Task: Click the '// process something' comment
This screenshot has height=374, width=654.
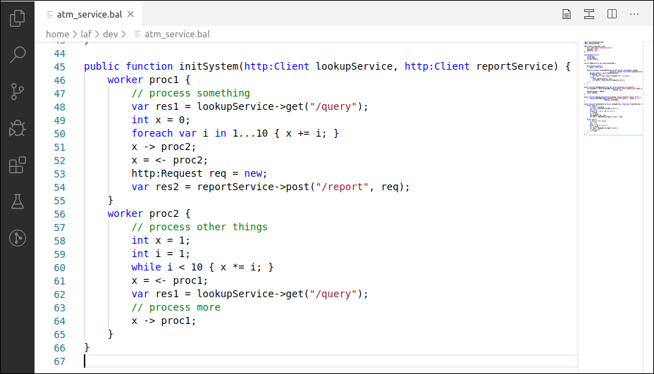Action: 190,93
